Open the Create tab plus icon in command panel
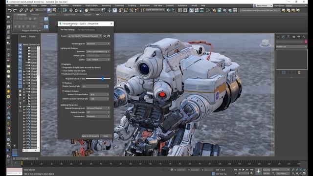 pos(278,37)
